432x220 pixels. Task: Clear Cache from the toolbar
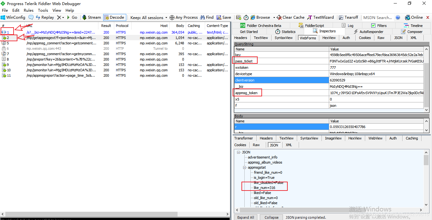291,17
